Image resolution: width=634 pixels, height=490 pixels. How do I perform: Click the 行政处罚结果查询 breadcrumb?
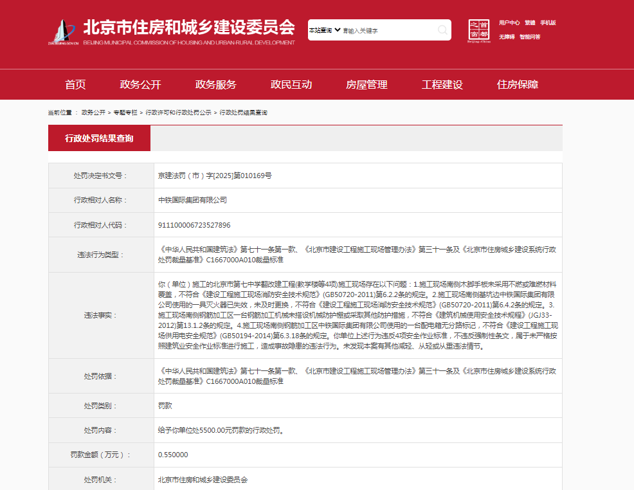click(x=244, y=113)
